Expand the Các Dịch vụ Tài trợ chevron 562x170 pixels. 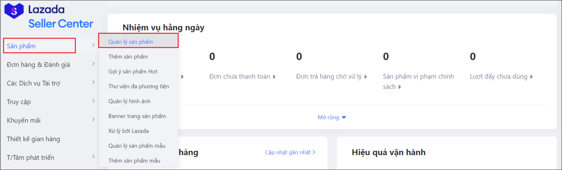click(x=93, y=82)
